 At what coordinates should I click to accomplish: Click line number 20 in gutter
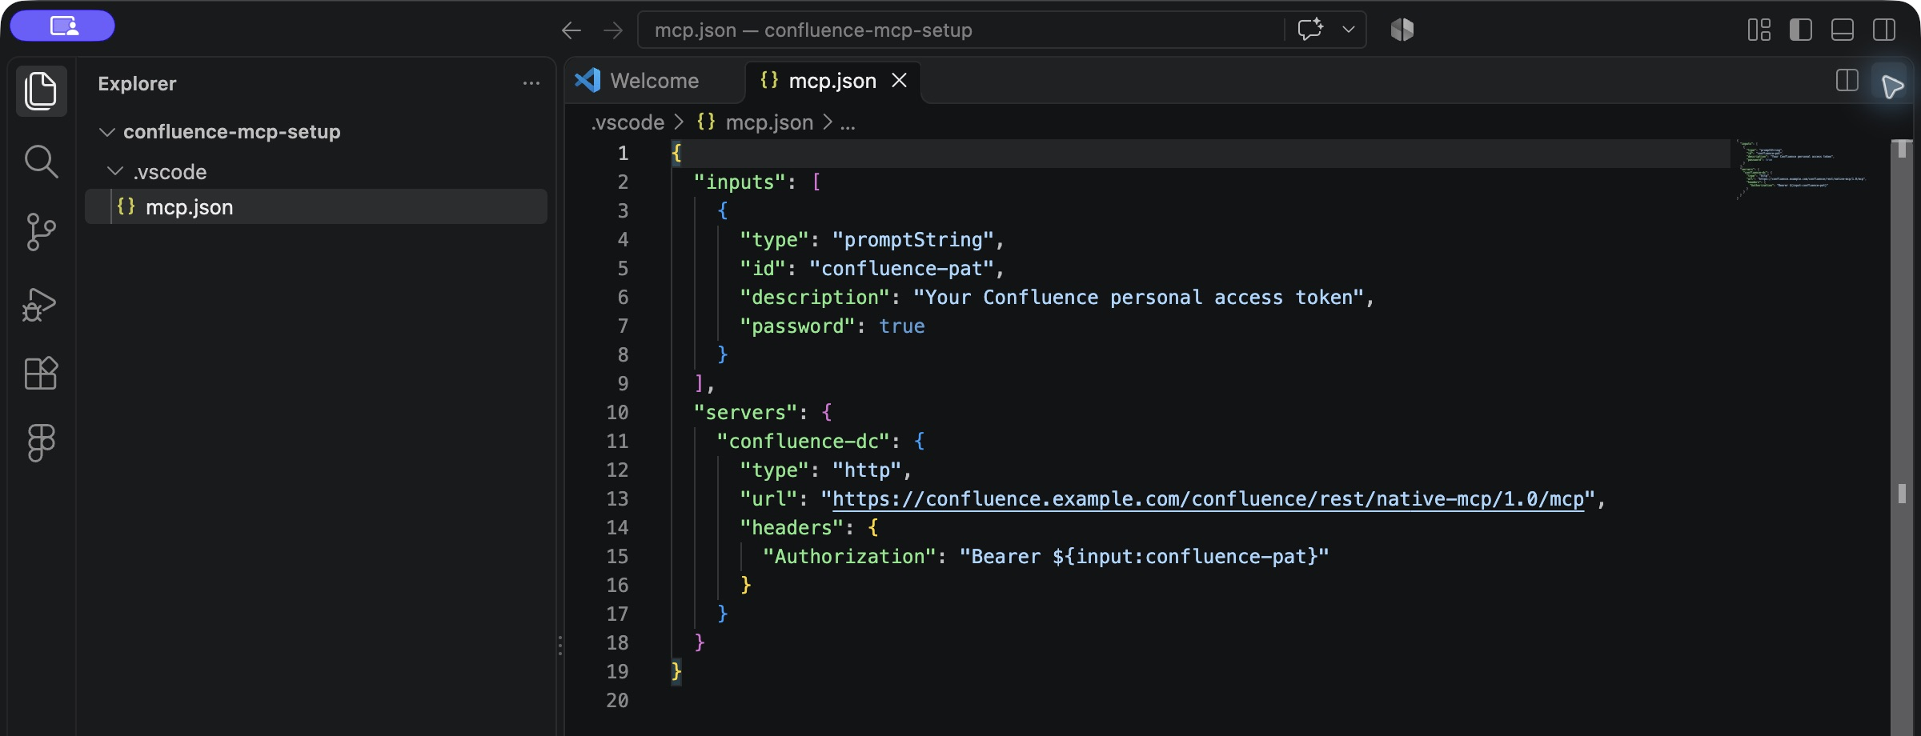pos(617,700)
